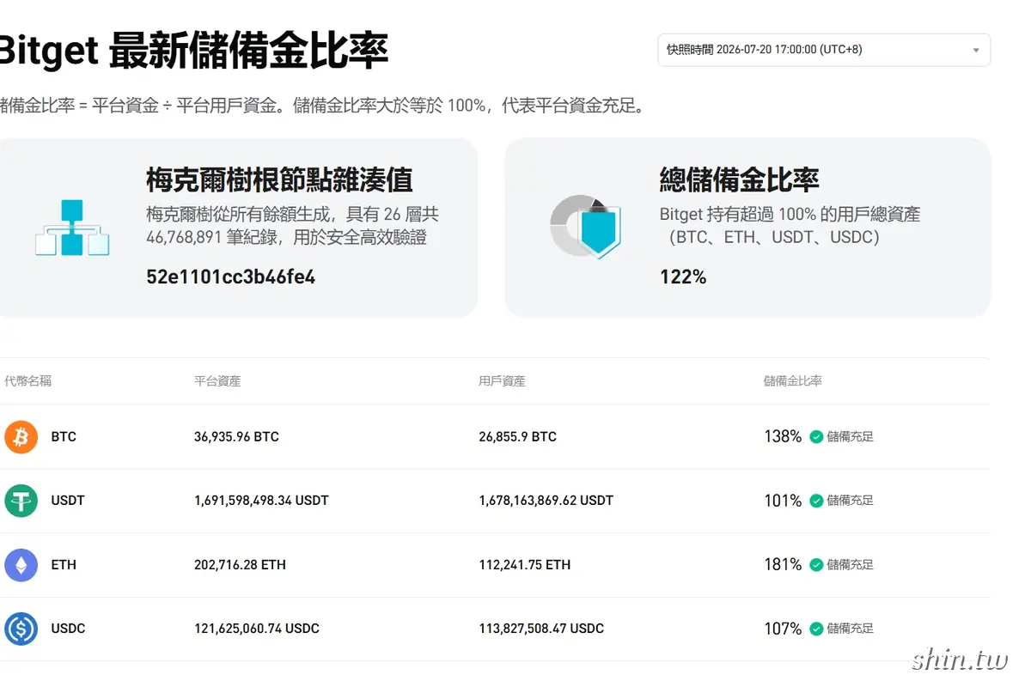The height and width of the screenshot is (687, 1031).
Task: Click user assets 1,678,163,869.62 USDT
Action: coord(546,501)
